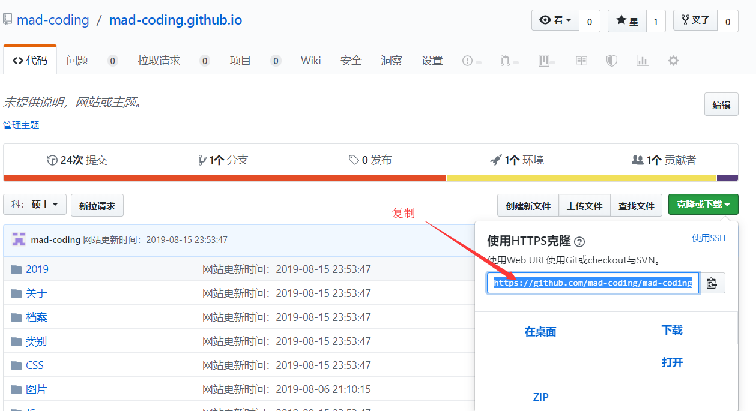Copy clone URL with clipboard icon
The image size is (756, 411).
(712, 283)
